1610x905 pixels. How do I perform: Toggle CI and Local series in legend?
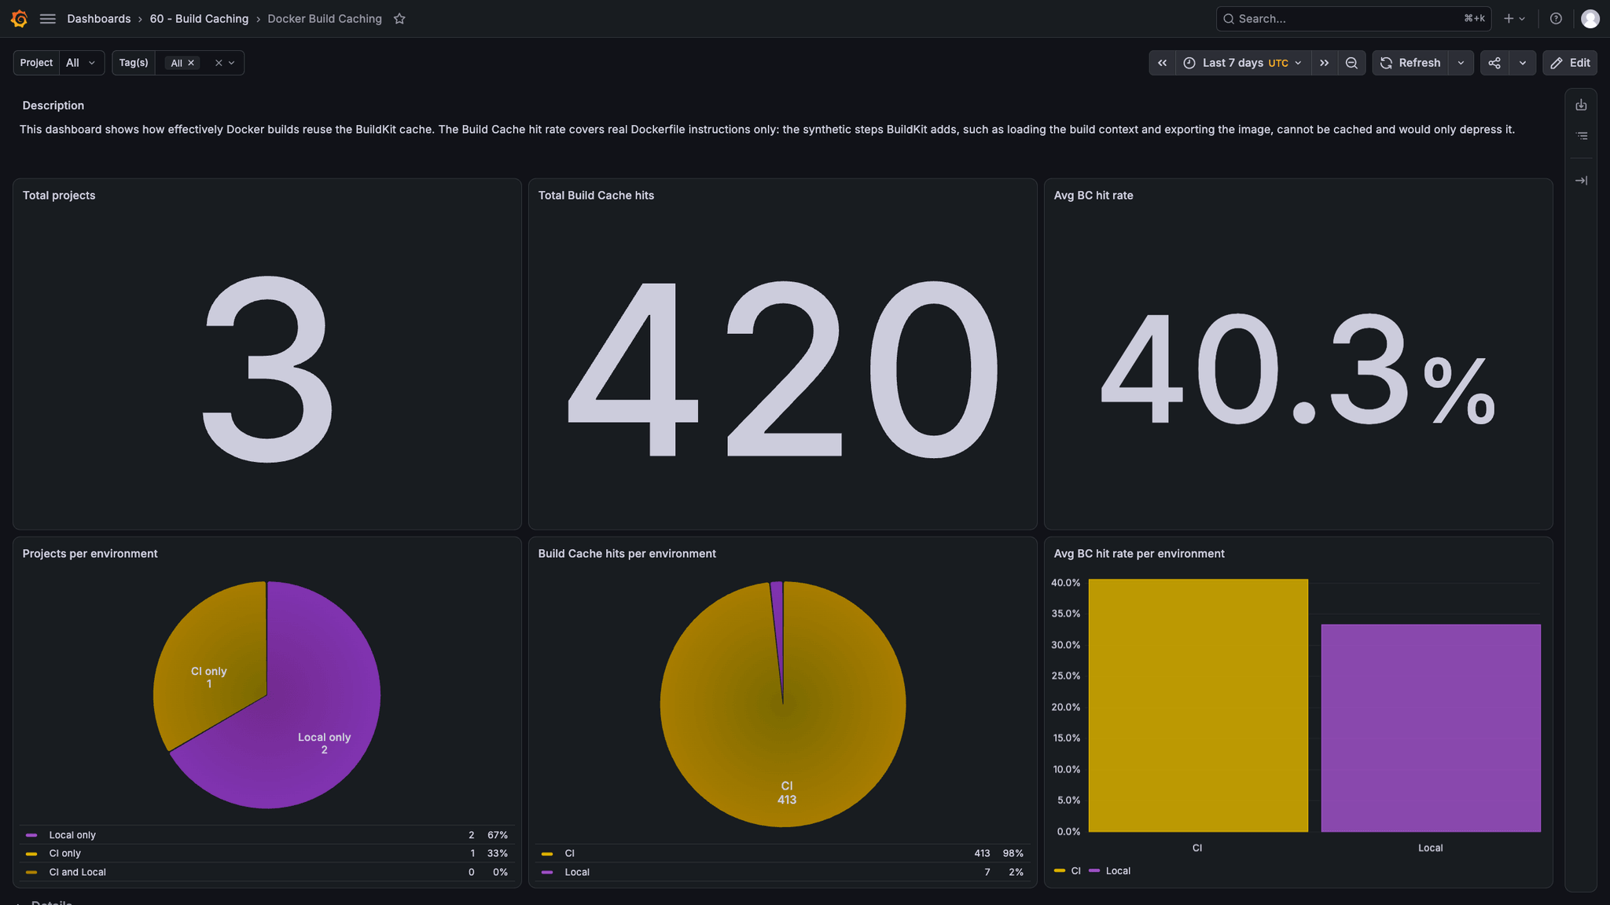tap(78, 872)
